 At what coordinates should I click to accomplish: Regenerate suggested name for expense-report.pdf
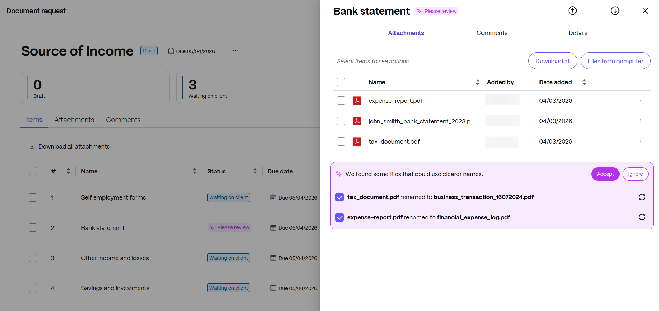coord(642,217)
